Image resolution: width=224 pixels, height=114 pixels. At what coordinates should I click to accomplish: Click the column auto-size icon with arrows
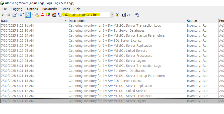click(x=22, y=15)
